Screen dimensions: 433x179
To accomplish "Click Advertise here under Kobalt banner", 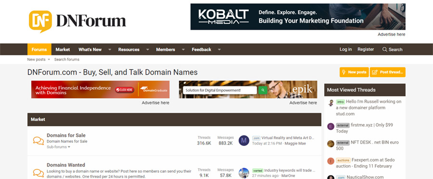I will pos(392,34).
